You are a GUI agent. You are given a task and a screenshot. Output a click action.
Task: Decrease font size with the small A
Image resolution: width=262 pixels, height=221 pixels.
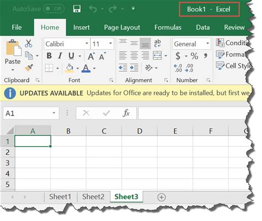102,56
